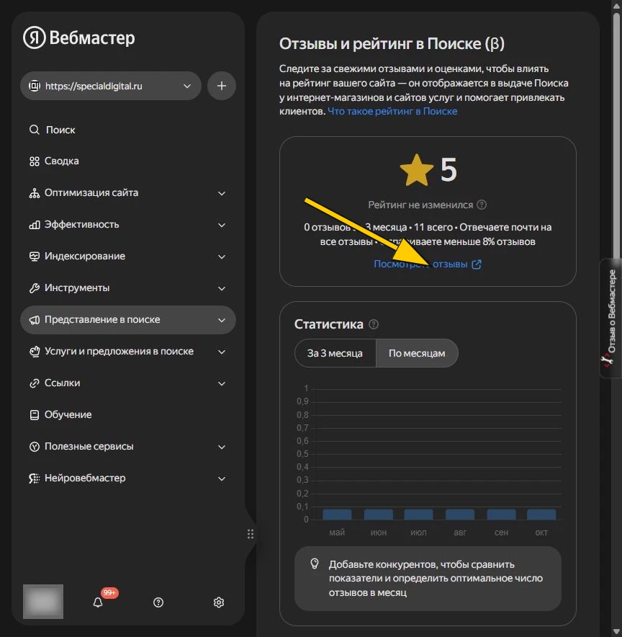Open the notifications bell
Screen dimensions: 622x637
point(98,602)
